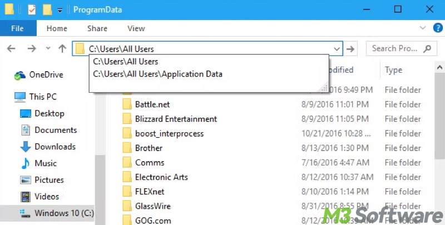The image size is (445, 225).
Task: Click the file list vertical scrollbar thumb
Action: (x=439, y=116)
